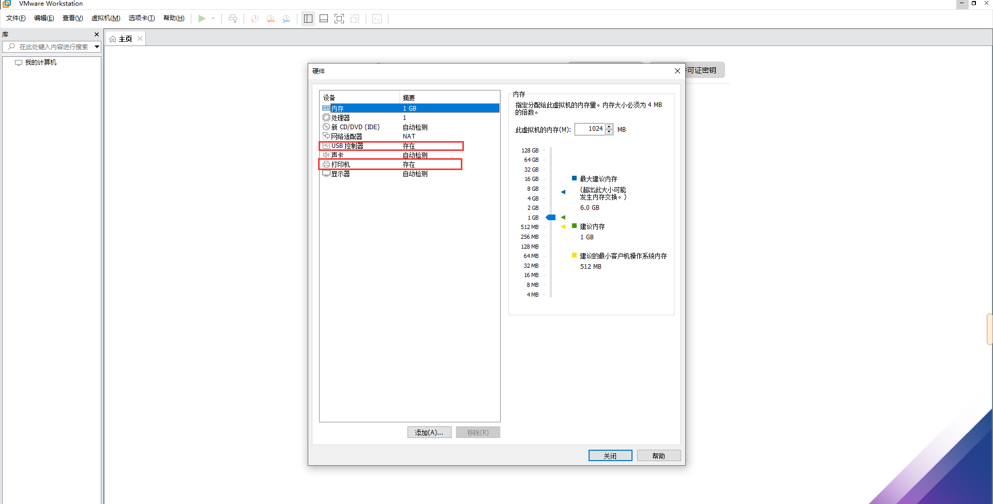Click the 512 MB scale label
The image size is (993, 504).
click(x=530, y=227)
